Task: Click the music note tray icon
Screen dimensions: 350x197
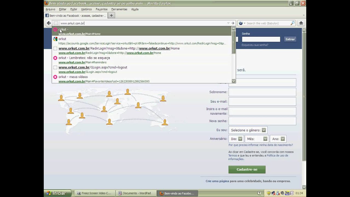Action: coord(292,193)
